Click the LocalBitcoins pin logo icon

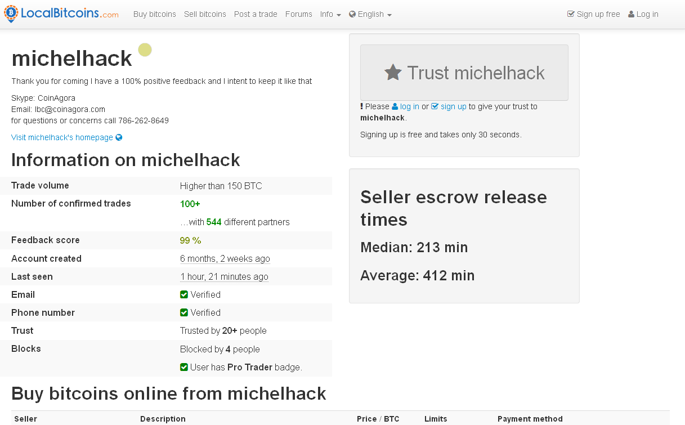11,14
